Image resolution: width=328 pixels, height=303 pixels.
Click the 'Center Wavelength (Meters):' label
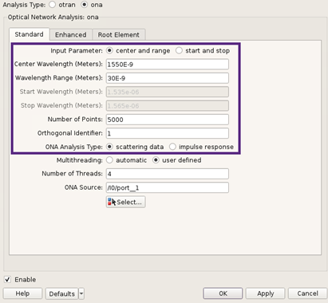pos(58,64)
